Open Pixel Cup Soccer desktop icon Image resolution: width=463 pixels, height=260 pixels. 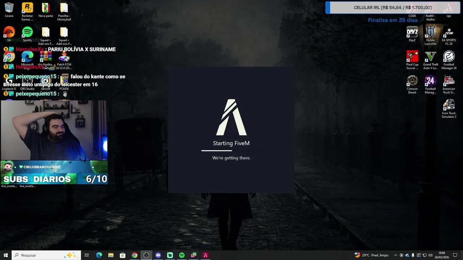point(412,60)
